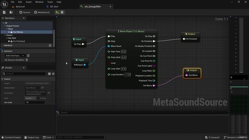The image size is (249, 140).
Task: Delete selected interface with trash icon beside Add Interface
Action: tap(28, 56)
